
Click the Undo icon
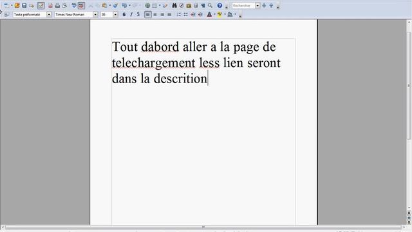click(x=124, y=5)
